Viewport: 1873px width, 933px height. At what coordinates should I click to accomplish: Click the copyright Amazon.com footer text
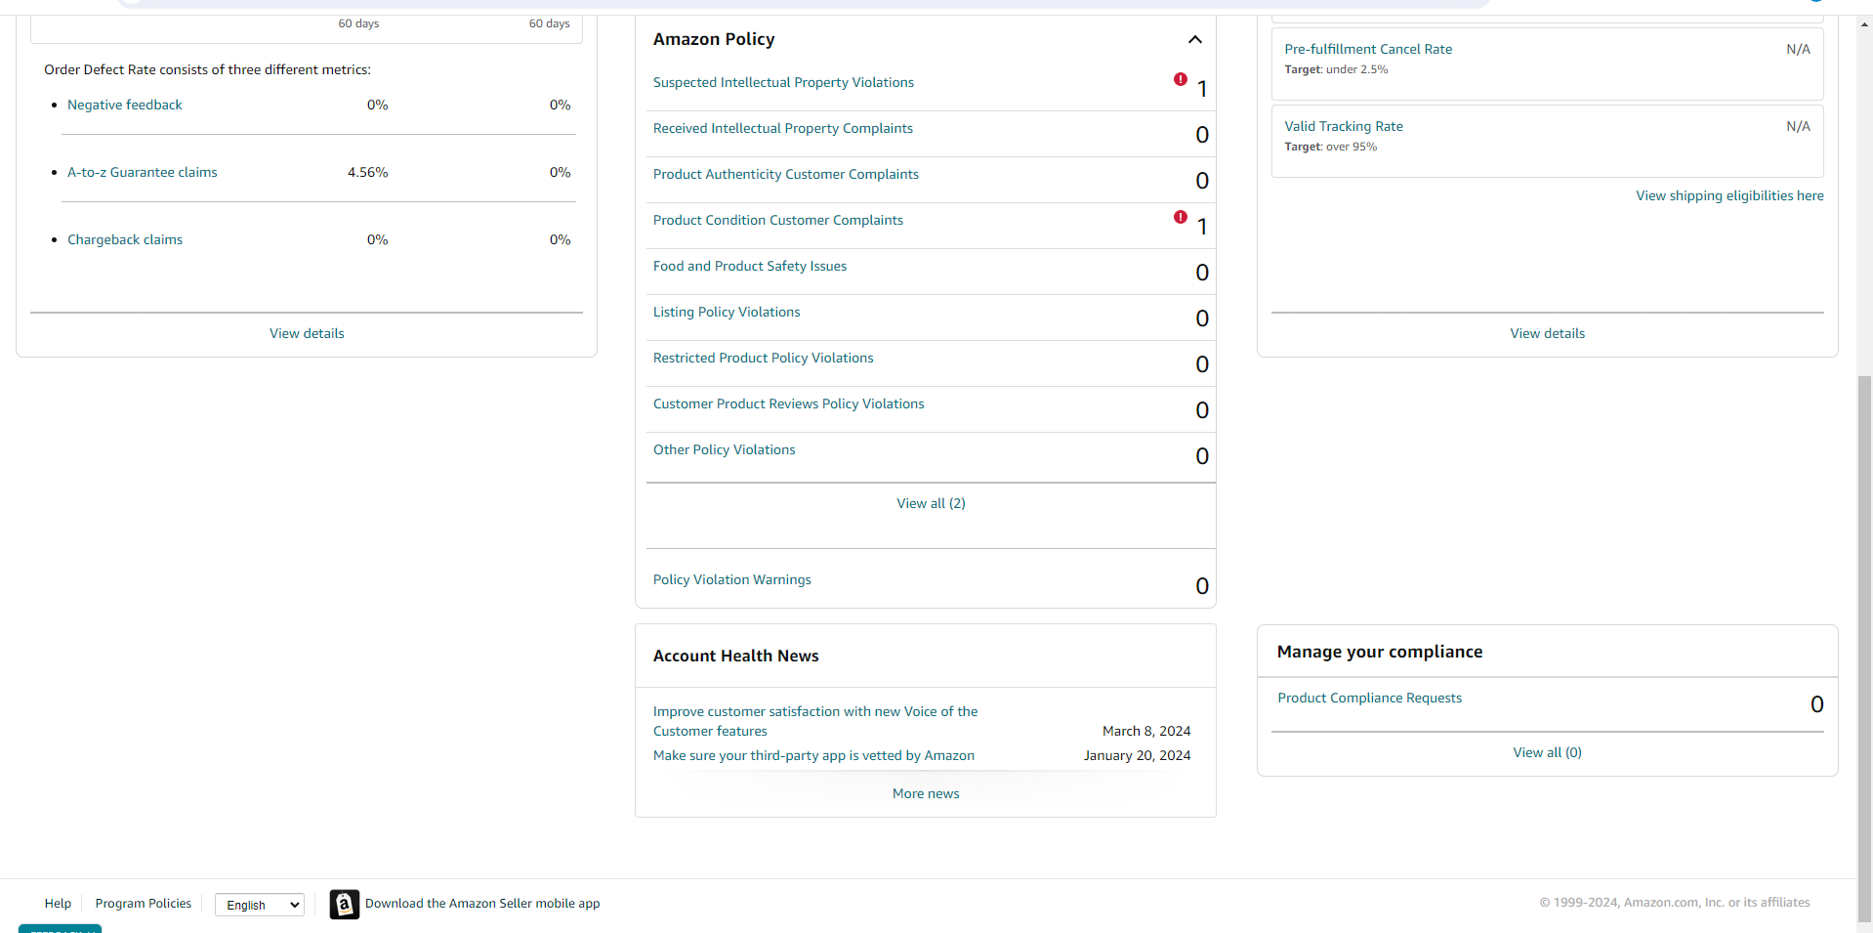(x=1675, y=902)
